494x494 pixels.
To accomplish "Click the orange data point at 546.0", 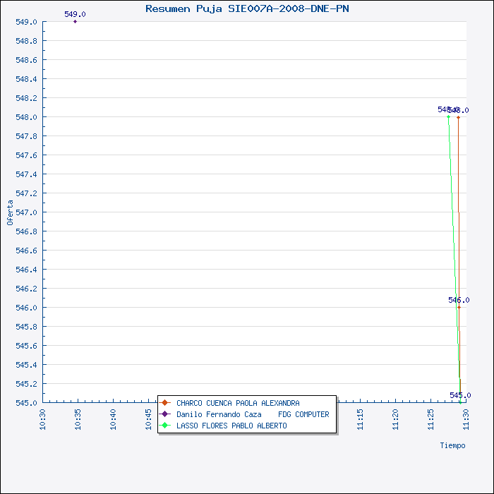I will pyautogui.click(x=459, y=307).
